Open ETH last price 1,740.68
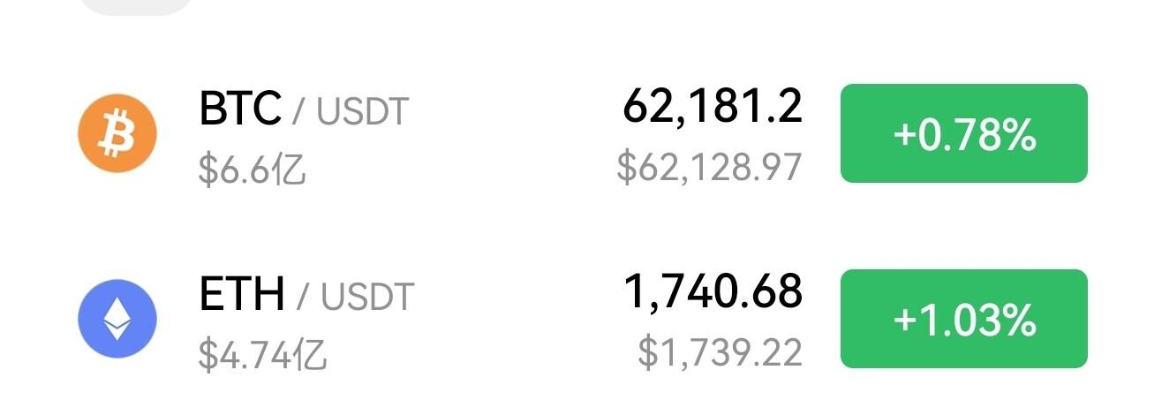 pos(713,291)
